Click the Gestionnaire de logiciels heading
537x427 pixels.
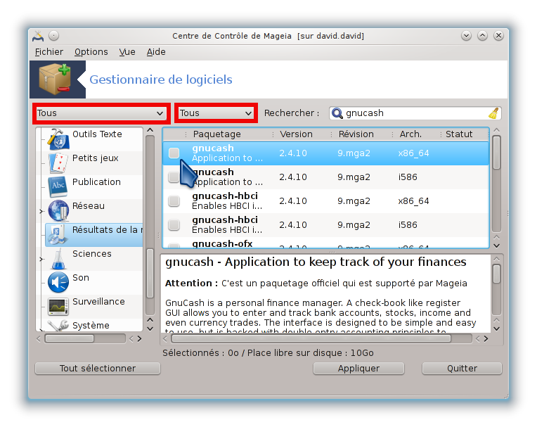pyautogui.click(x=161, y=79)
